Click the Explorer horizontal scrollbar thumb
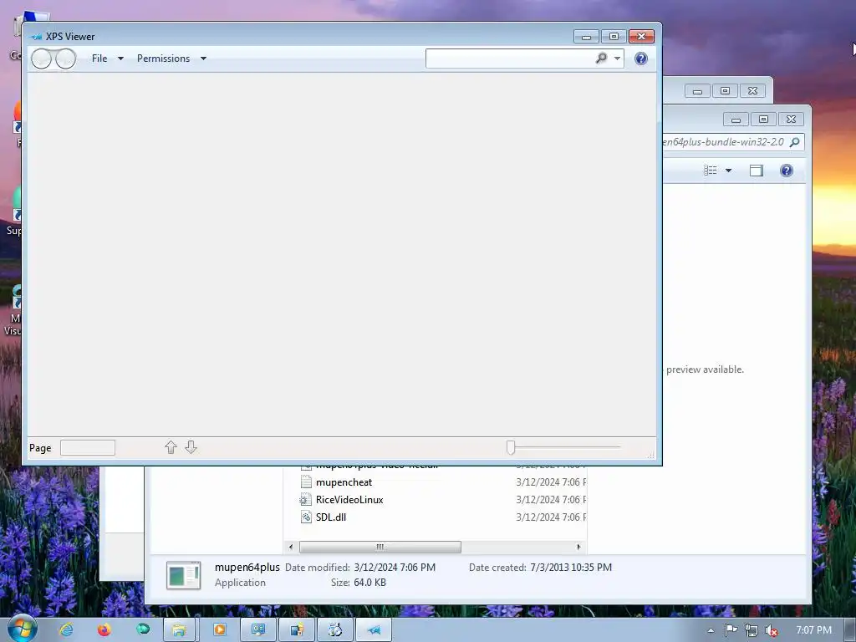 (x=380, y=547)
